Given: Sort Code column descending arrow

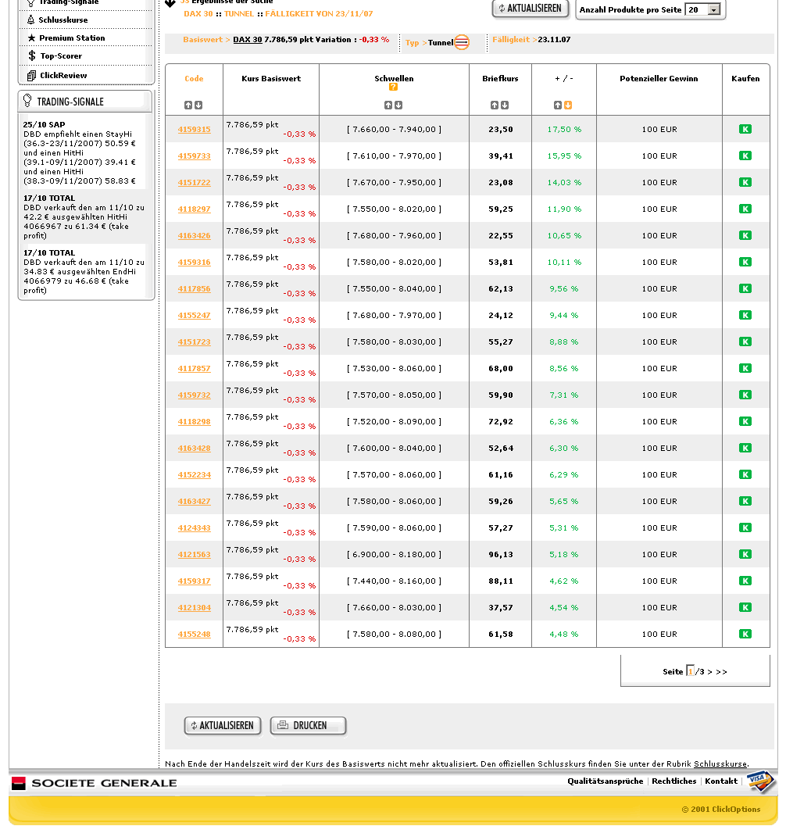Looking at the screenshot, I should point(198,105).
